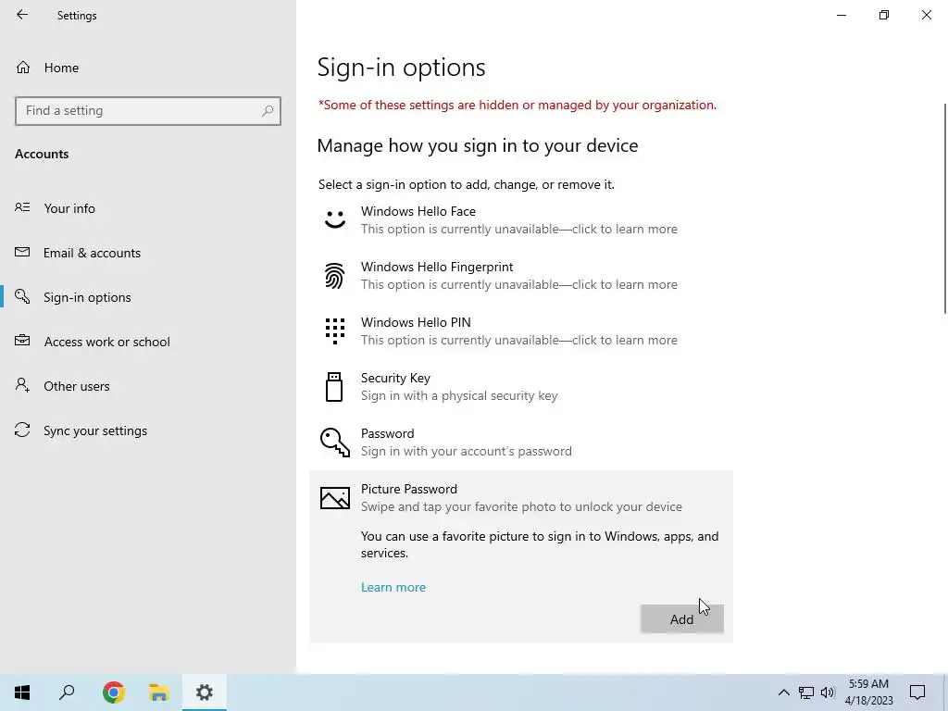948x711 pixels.
Task: Show hidden system tray icons
Action: tap(783, 692)
